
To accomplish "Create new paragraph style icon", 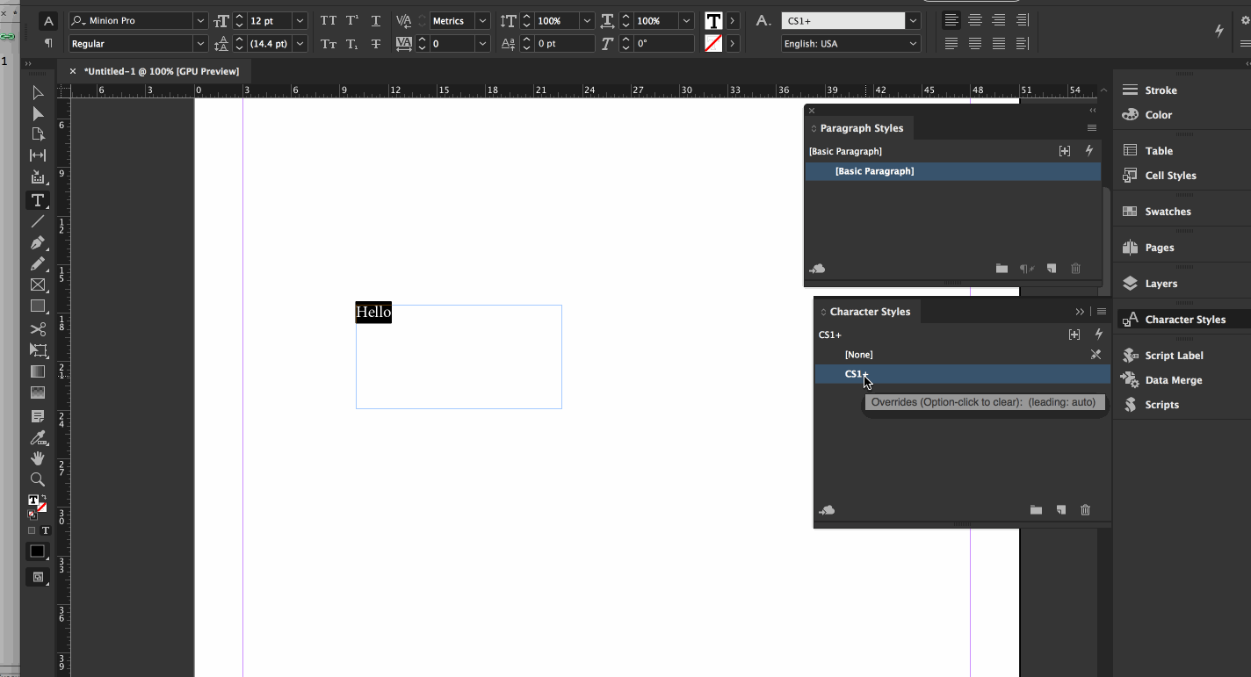I will click(1052, 269).
